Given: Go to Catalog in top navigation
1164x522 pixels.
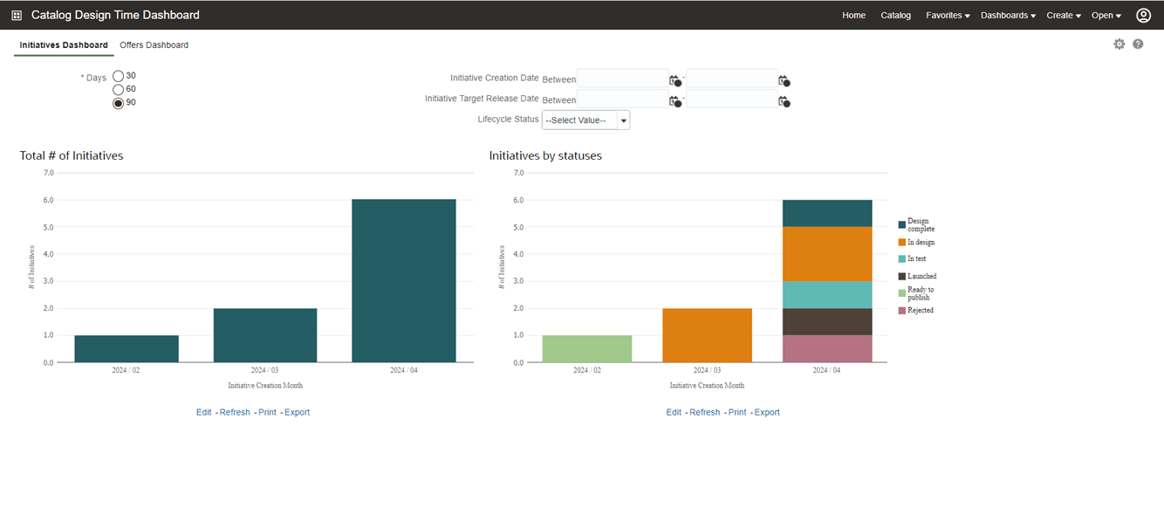Looking at the screenshot, I should point(895,15).
